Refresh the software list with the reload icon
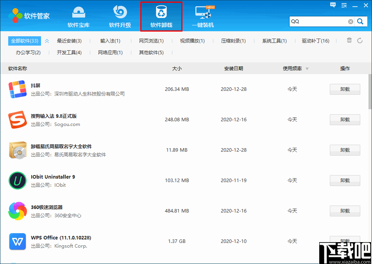Screen dimensions: 372x264 pos(359,41)
